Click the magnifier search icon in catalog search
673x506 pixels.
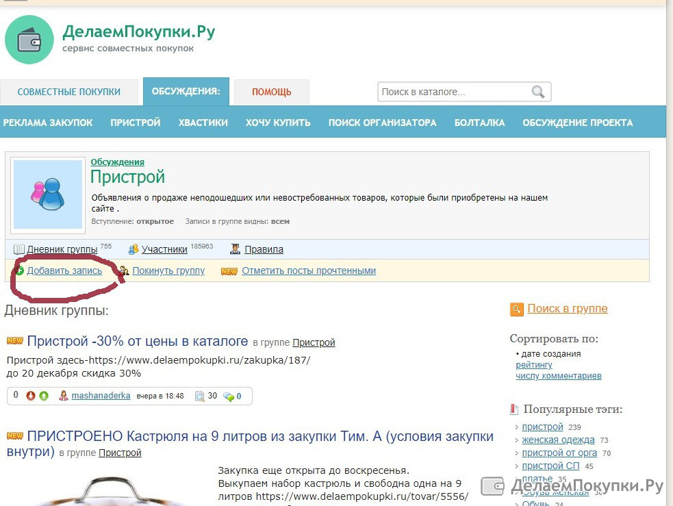click(538, 92)
